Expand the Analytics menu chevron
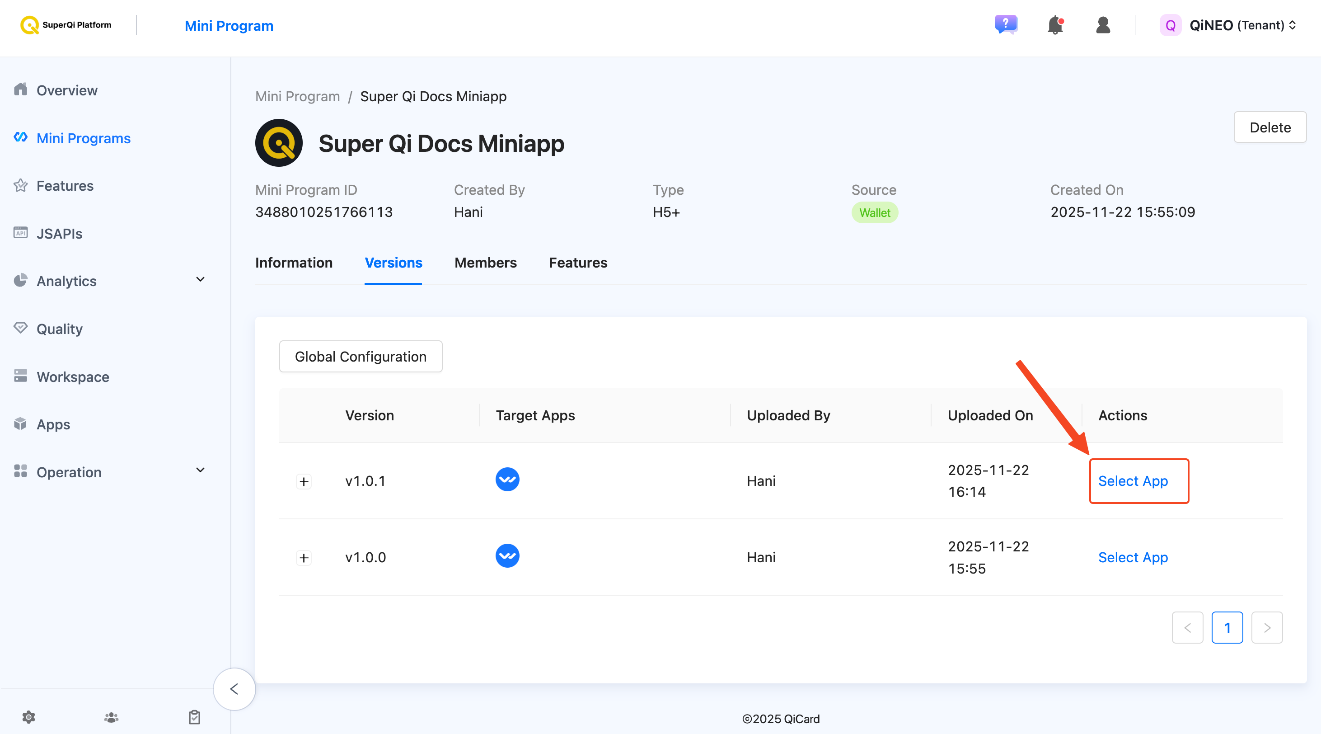Screen dimensions: 1321x734 [x=201, y=280]
